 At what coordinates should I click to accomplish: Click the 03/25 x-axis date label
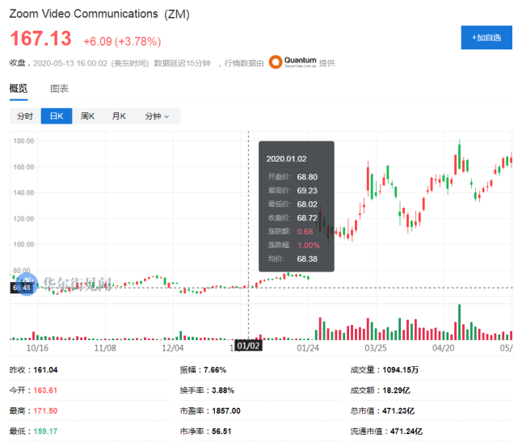coord(375,347)
